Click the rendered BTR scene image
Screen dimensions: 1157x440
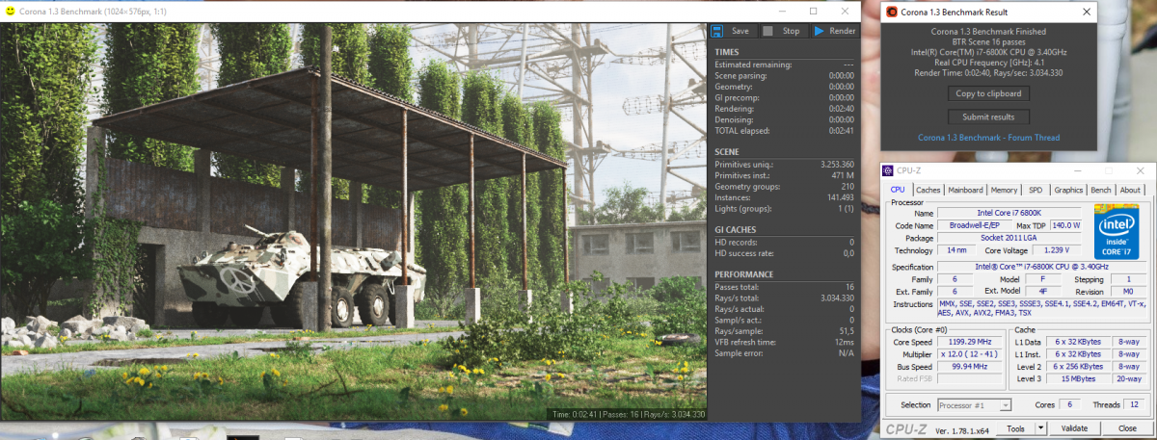click(354, 221)
